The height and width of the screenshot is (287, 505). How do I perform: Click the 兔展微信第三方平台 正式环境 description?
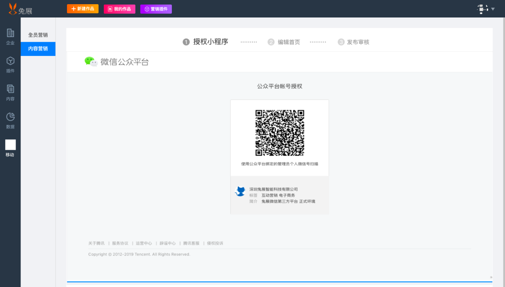[x=288, y=201]
